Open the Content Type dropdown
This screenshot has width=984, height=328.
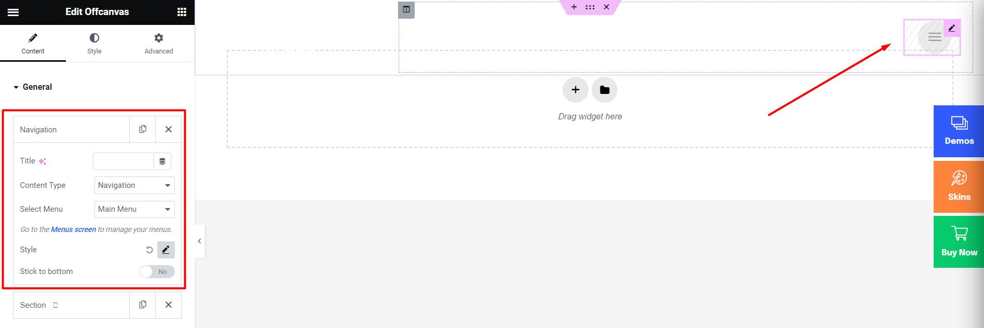click(134, 185)
